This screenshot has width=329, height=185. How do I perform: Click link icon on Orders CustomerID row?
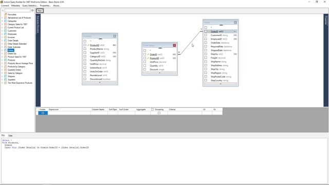[x=235, y=35]
